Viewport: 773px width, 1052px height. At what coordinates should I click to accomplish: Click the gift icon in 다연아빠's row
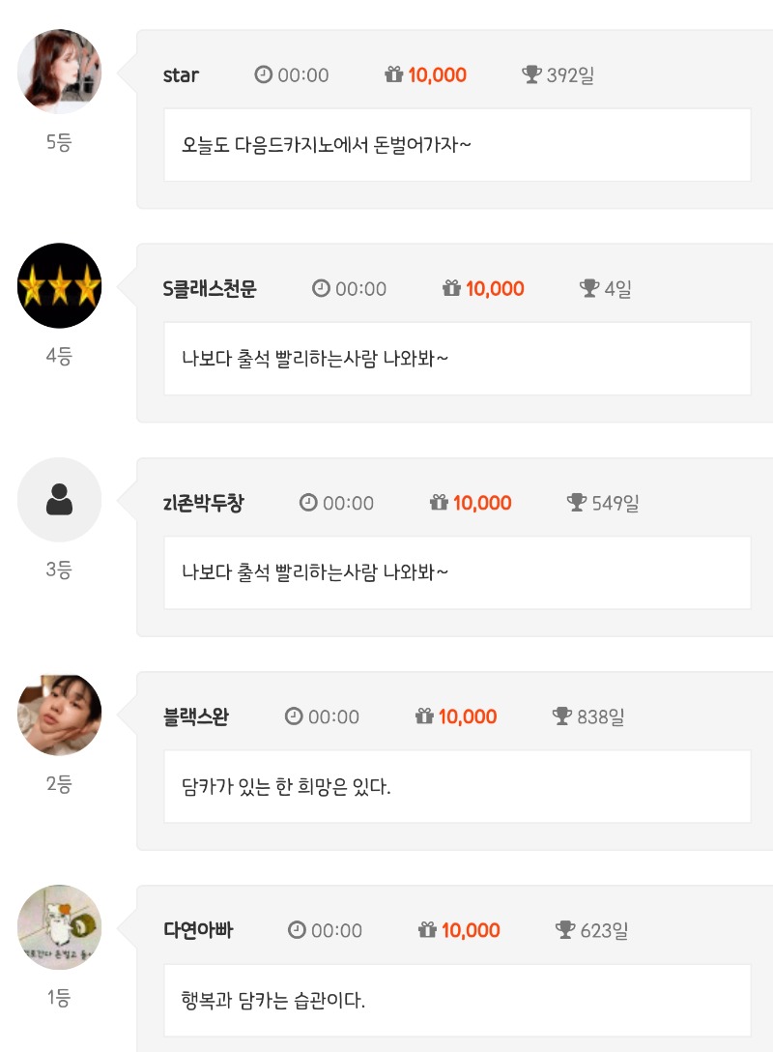tap(427, 930)
